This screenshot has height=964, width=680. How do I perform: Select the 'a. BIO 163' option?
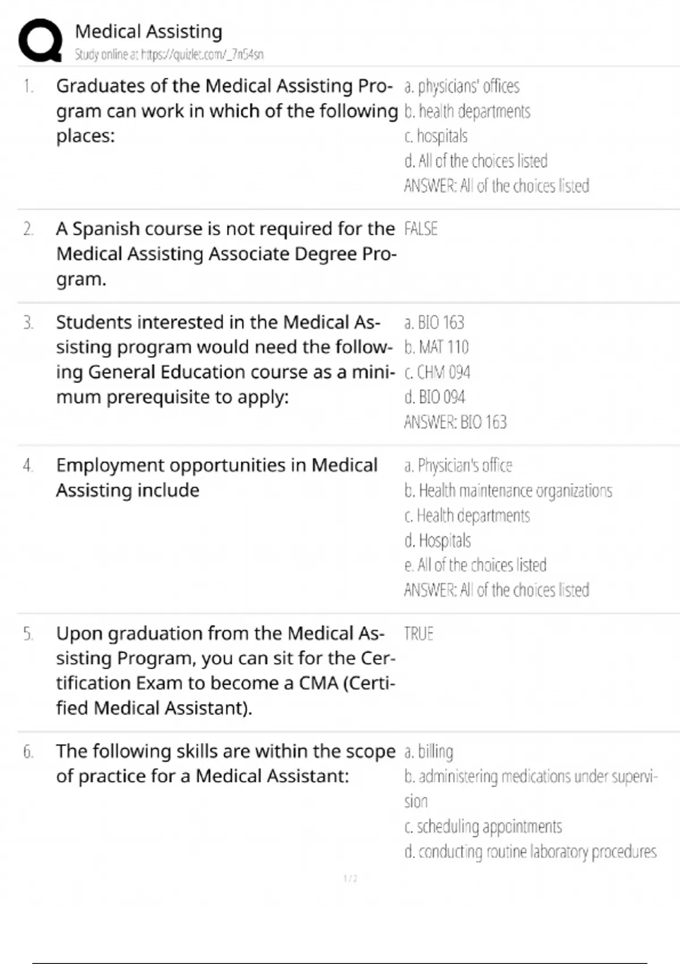(x=433, y=323)
